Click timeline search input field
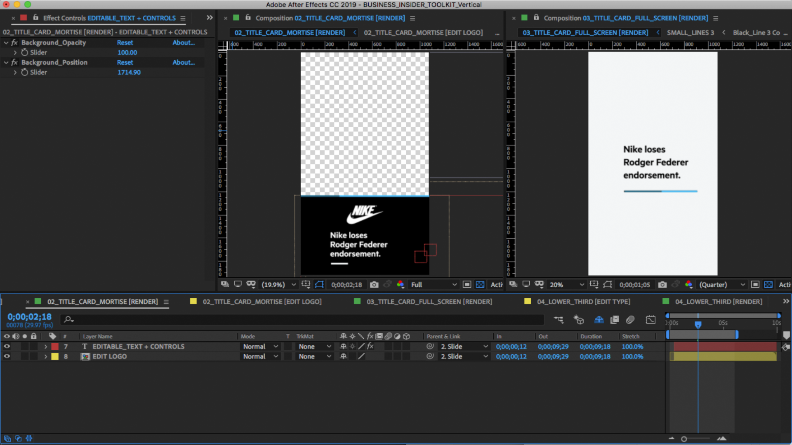The height and width of the screenshot is (445, 792). tap(302, 319)
